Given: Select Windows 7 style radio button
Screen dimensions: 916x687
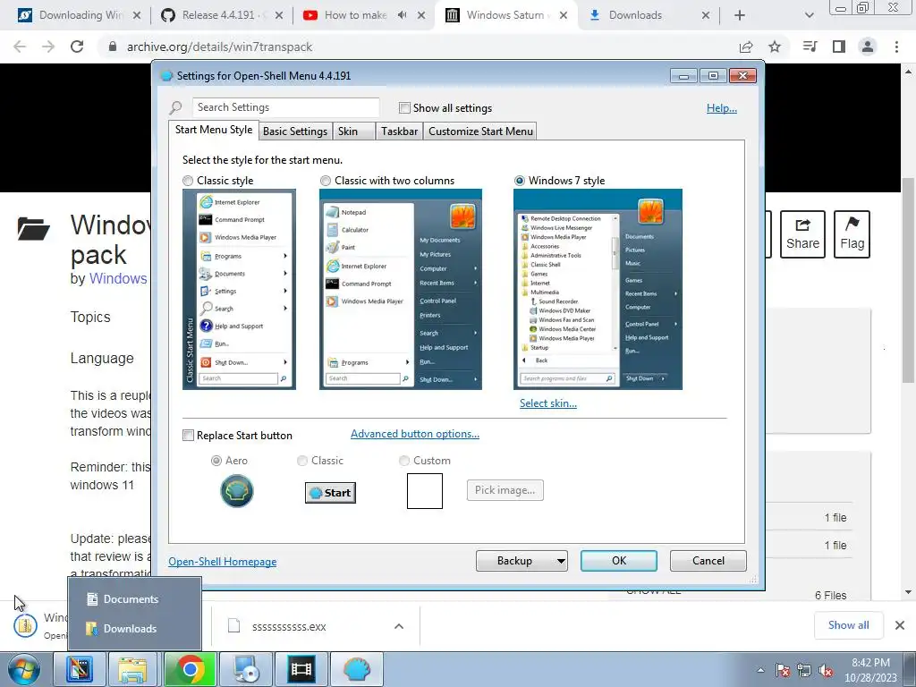Looking at the screenshot, I should point(520,181).
